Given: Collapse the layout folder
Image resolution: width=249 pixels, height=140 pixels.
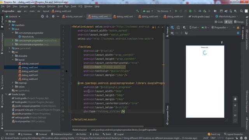Looking at the screenshot, I should (13, 59).
